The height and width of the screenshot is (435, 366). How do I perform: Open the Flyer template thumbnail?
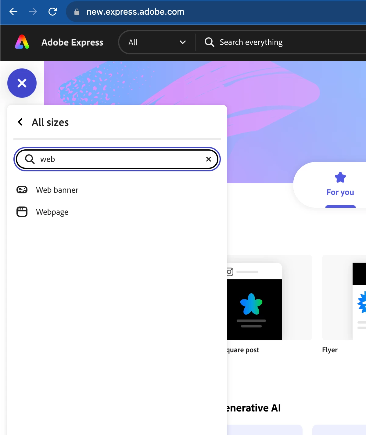click(344, 298)
